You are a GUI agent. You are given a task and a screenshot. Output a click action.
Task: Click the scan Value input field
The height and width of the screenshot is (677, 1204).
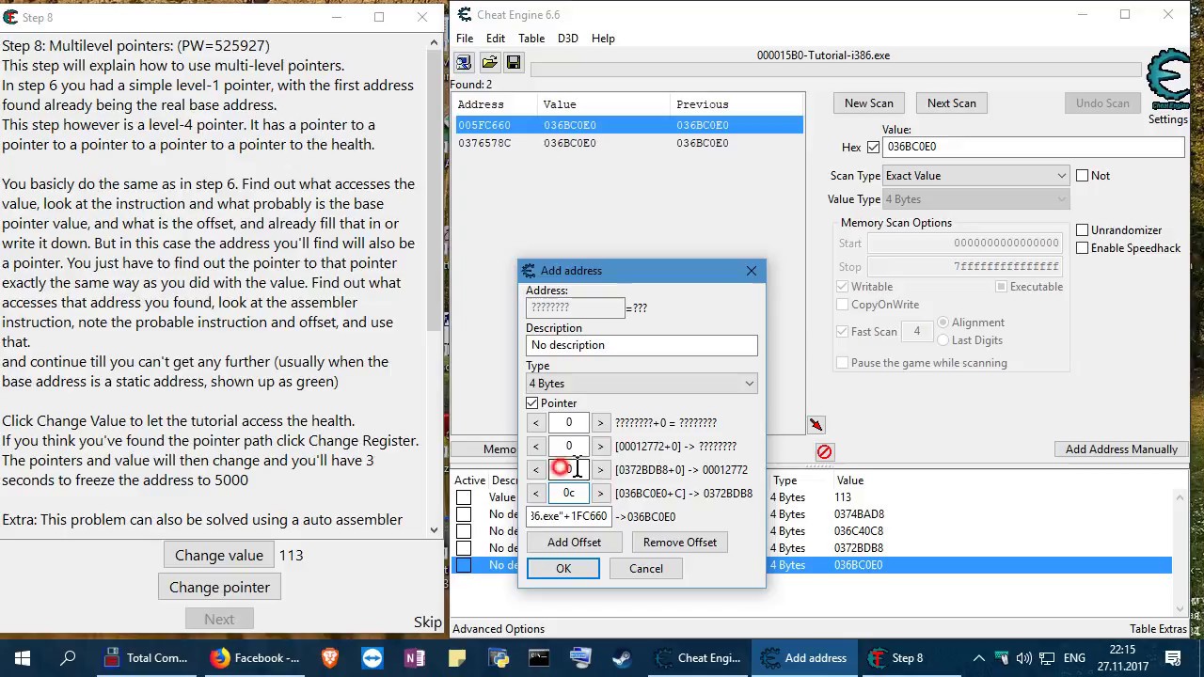point(1033,147)
